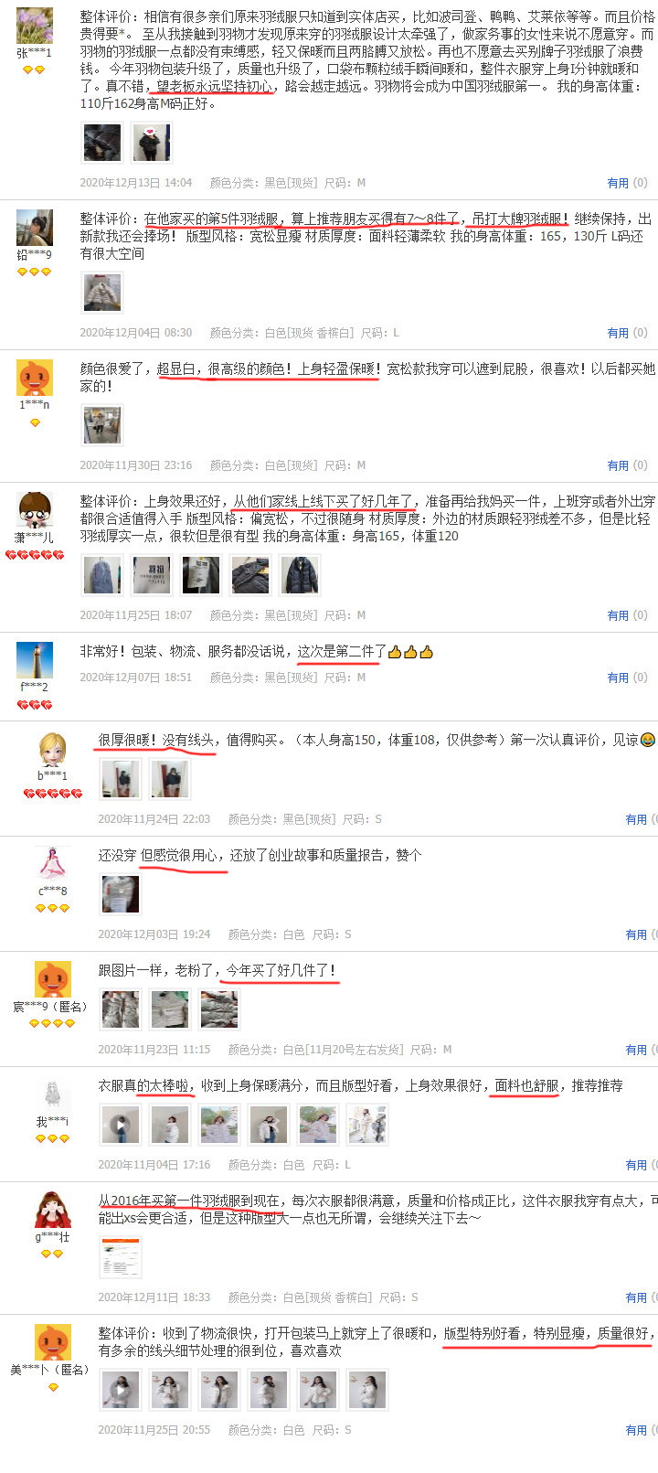The width and height of the screenshot is (658, 1473).
Task: Click lighthouse avatar of reviewer f***2
Action: [x=35, y=660]
